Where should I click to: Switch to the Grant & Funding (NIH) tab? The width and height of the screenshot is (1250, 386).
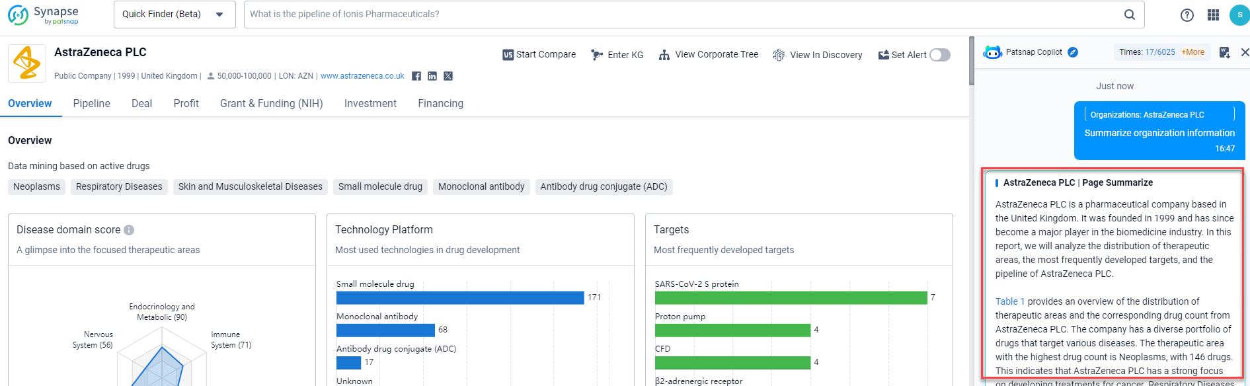coord(271,104)
